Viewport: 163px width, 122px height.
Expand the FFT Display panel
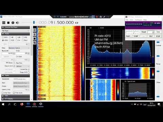16,99
